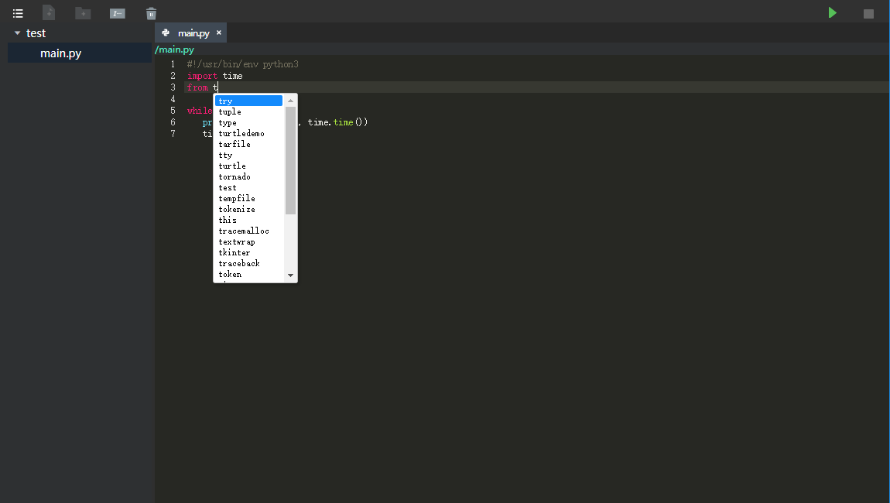Place cursor on line 1 shebang

(242, 64)
